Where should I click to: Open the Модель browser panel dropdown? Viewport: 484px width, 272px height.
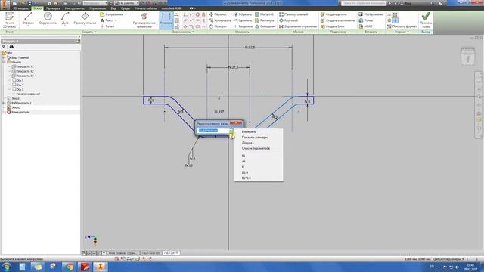point(10,41)
